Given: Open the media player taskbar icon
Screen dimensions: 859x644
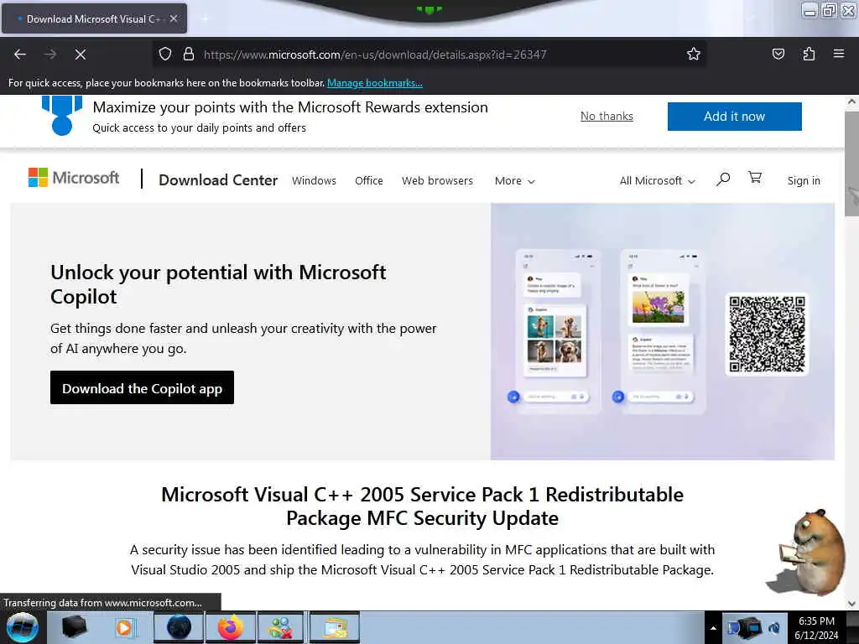Looking at the screenshot, I should point(124,627).
